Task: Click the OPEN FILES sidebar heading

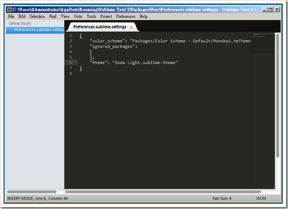Action: click(x=20, y=24)
